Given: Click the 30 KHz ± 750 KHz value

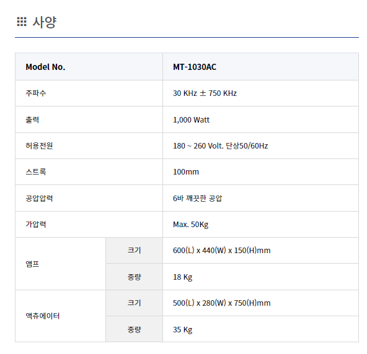Looking at the screenshot, I should [x=205, y=93].
